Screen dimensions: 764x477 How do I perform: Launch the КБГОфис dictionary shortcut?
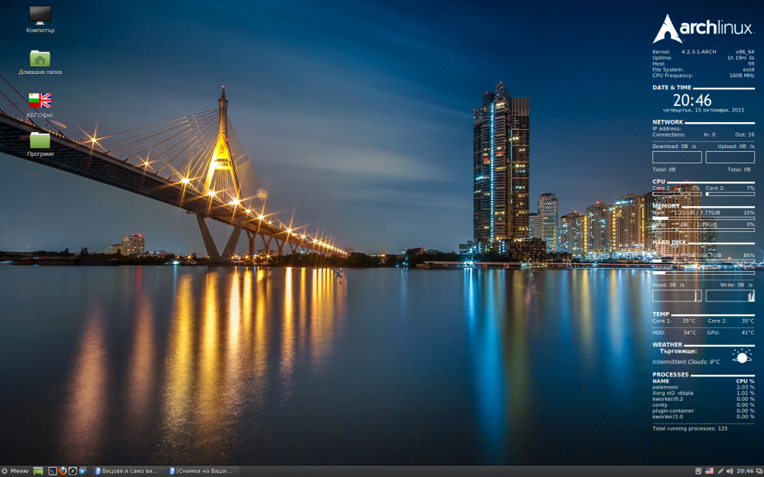pos(40,105)
